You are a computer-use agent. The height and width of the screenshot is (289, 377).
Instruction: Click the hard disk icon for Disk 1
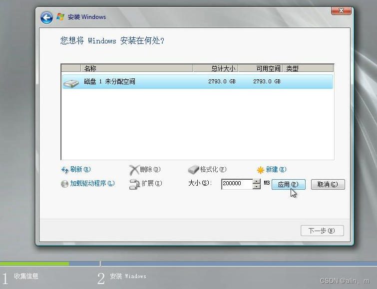[x=71, y=83]
